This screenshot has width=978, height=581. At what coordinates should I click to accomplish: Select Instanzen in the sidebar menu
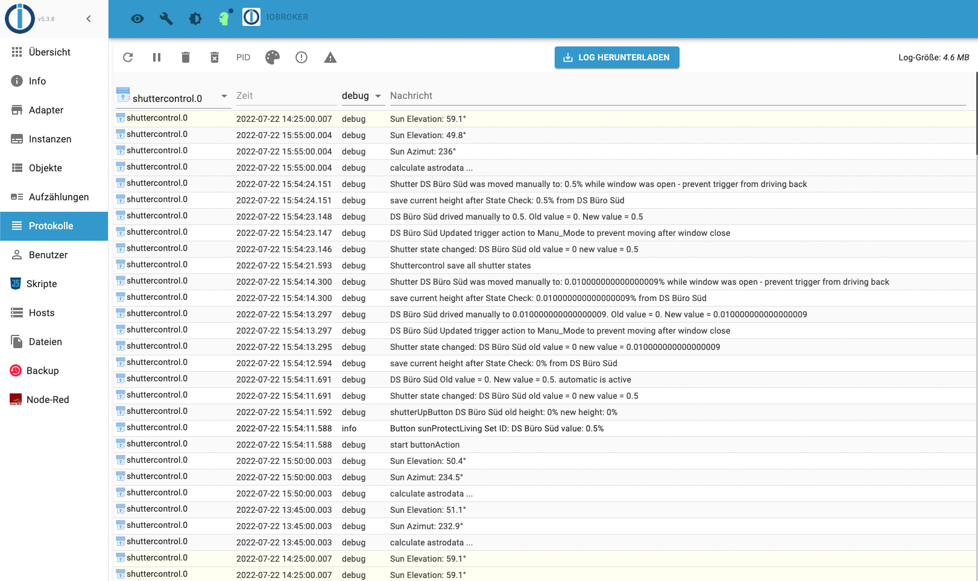pyautogui.click(x=50, y=139)
